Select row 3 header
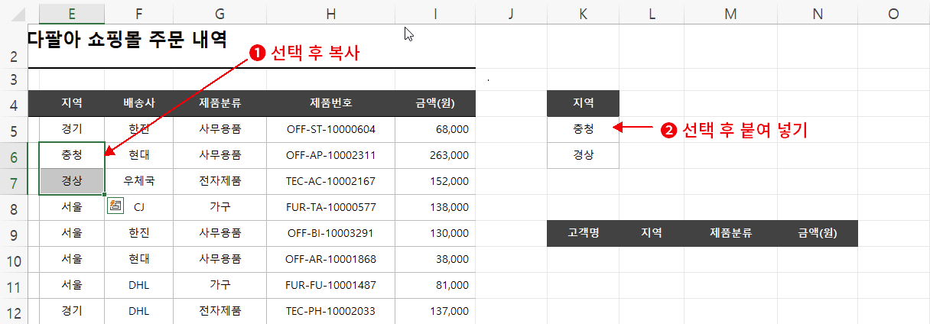The height and width of the screenshot is (324, 930). 14,79
